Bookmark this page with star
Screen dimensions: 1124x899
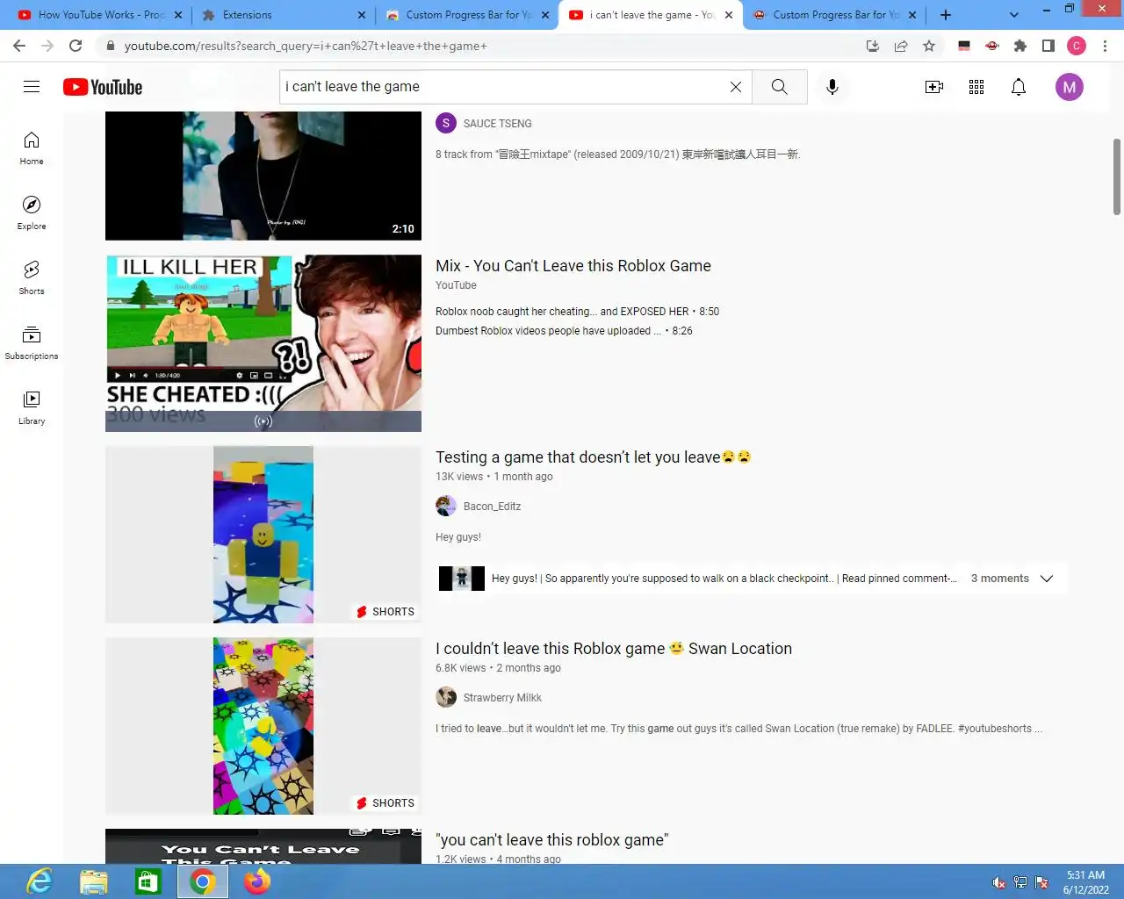click(929, 46)
